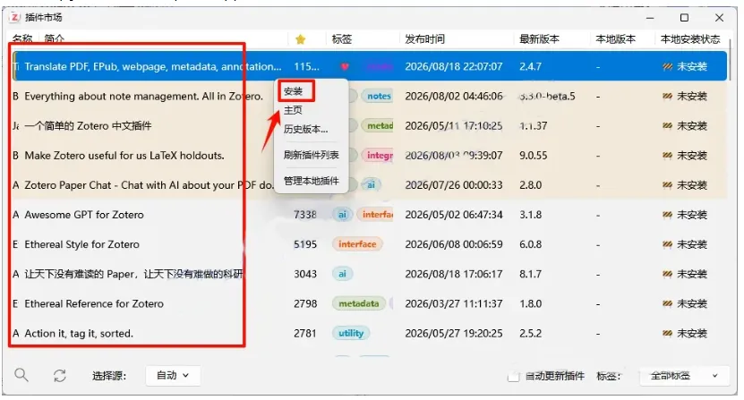Click the release time 2026/06/08 00:06:59

click(x=454, y=244)
